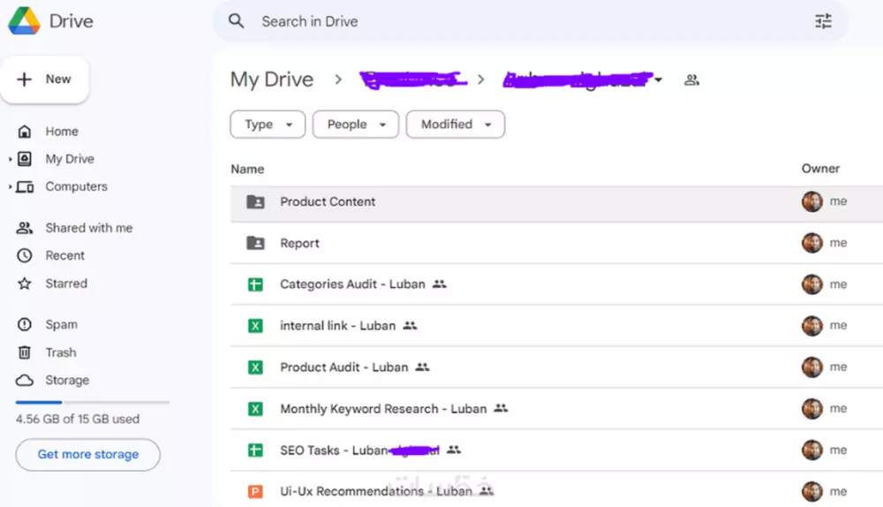Click the Google Drive logo
The height and width of the screenshot is (507, 883).
tap(25, 21)
